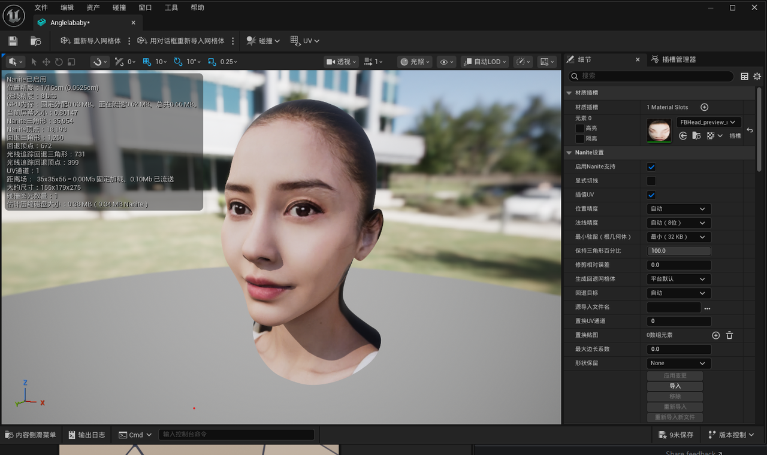Screen dimensions: 767x455
Task: Open the viewport tools mode dropdown
Action: pos(16,62)
